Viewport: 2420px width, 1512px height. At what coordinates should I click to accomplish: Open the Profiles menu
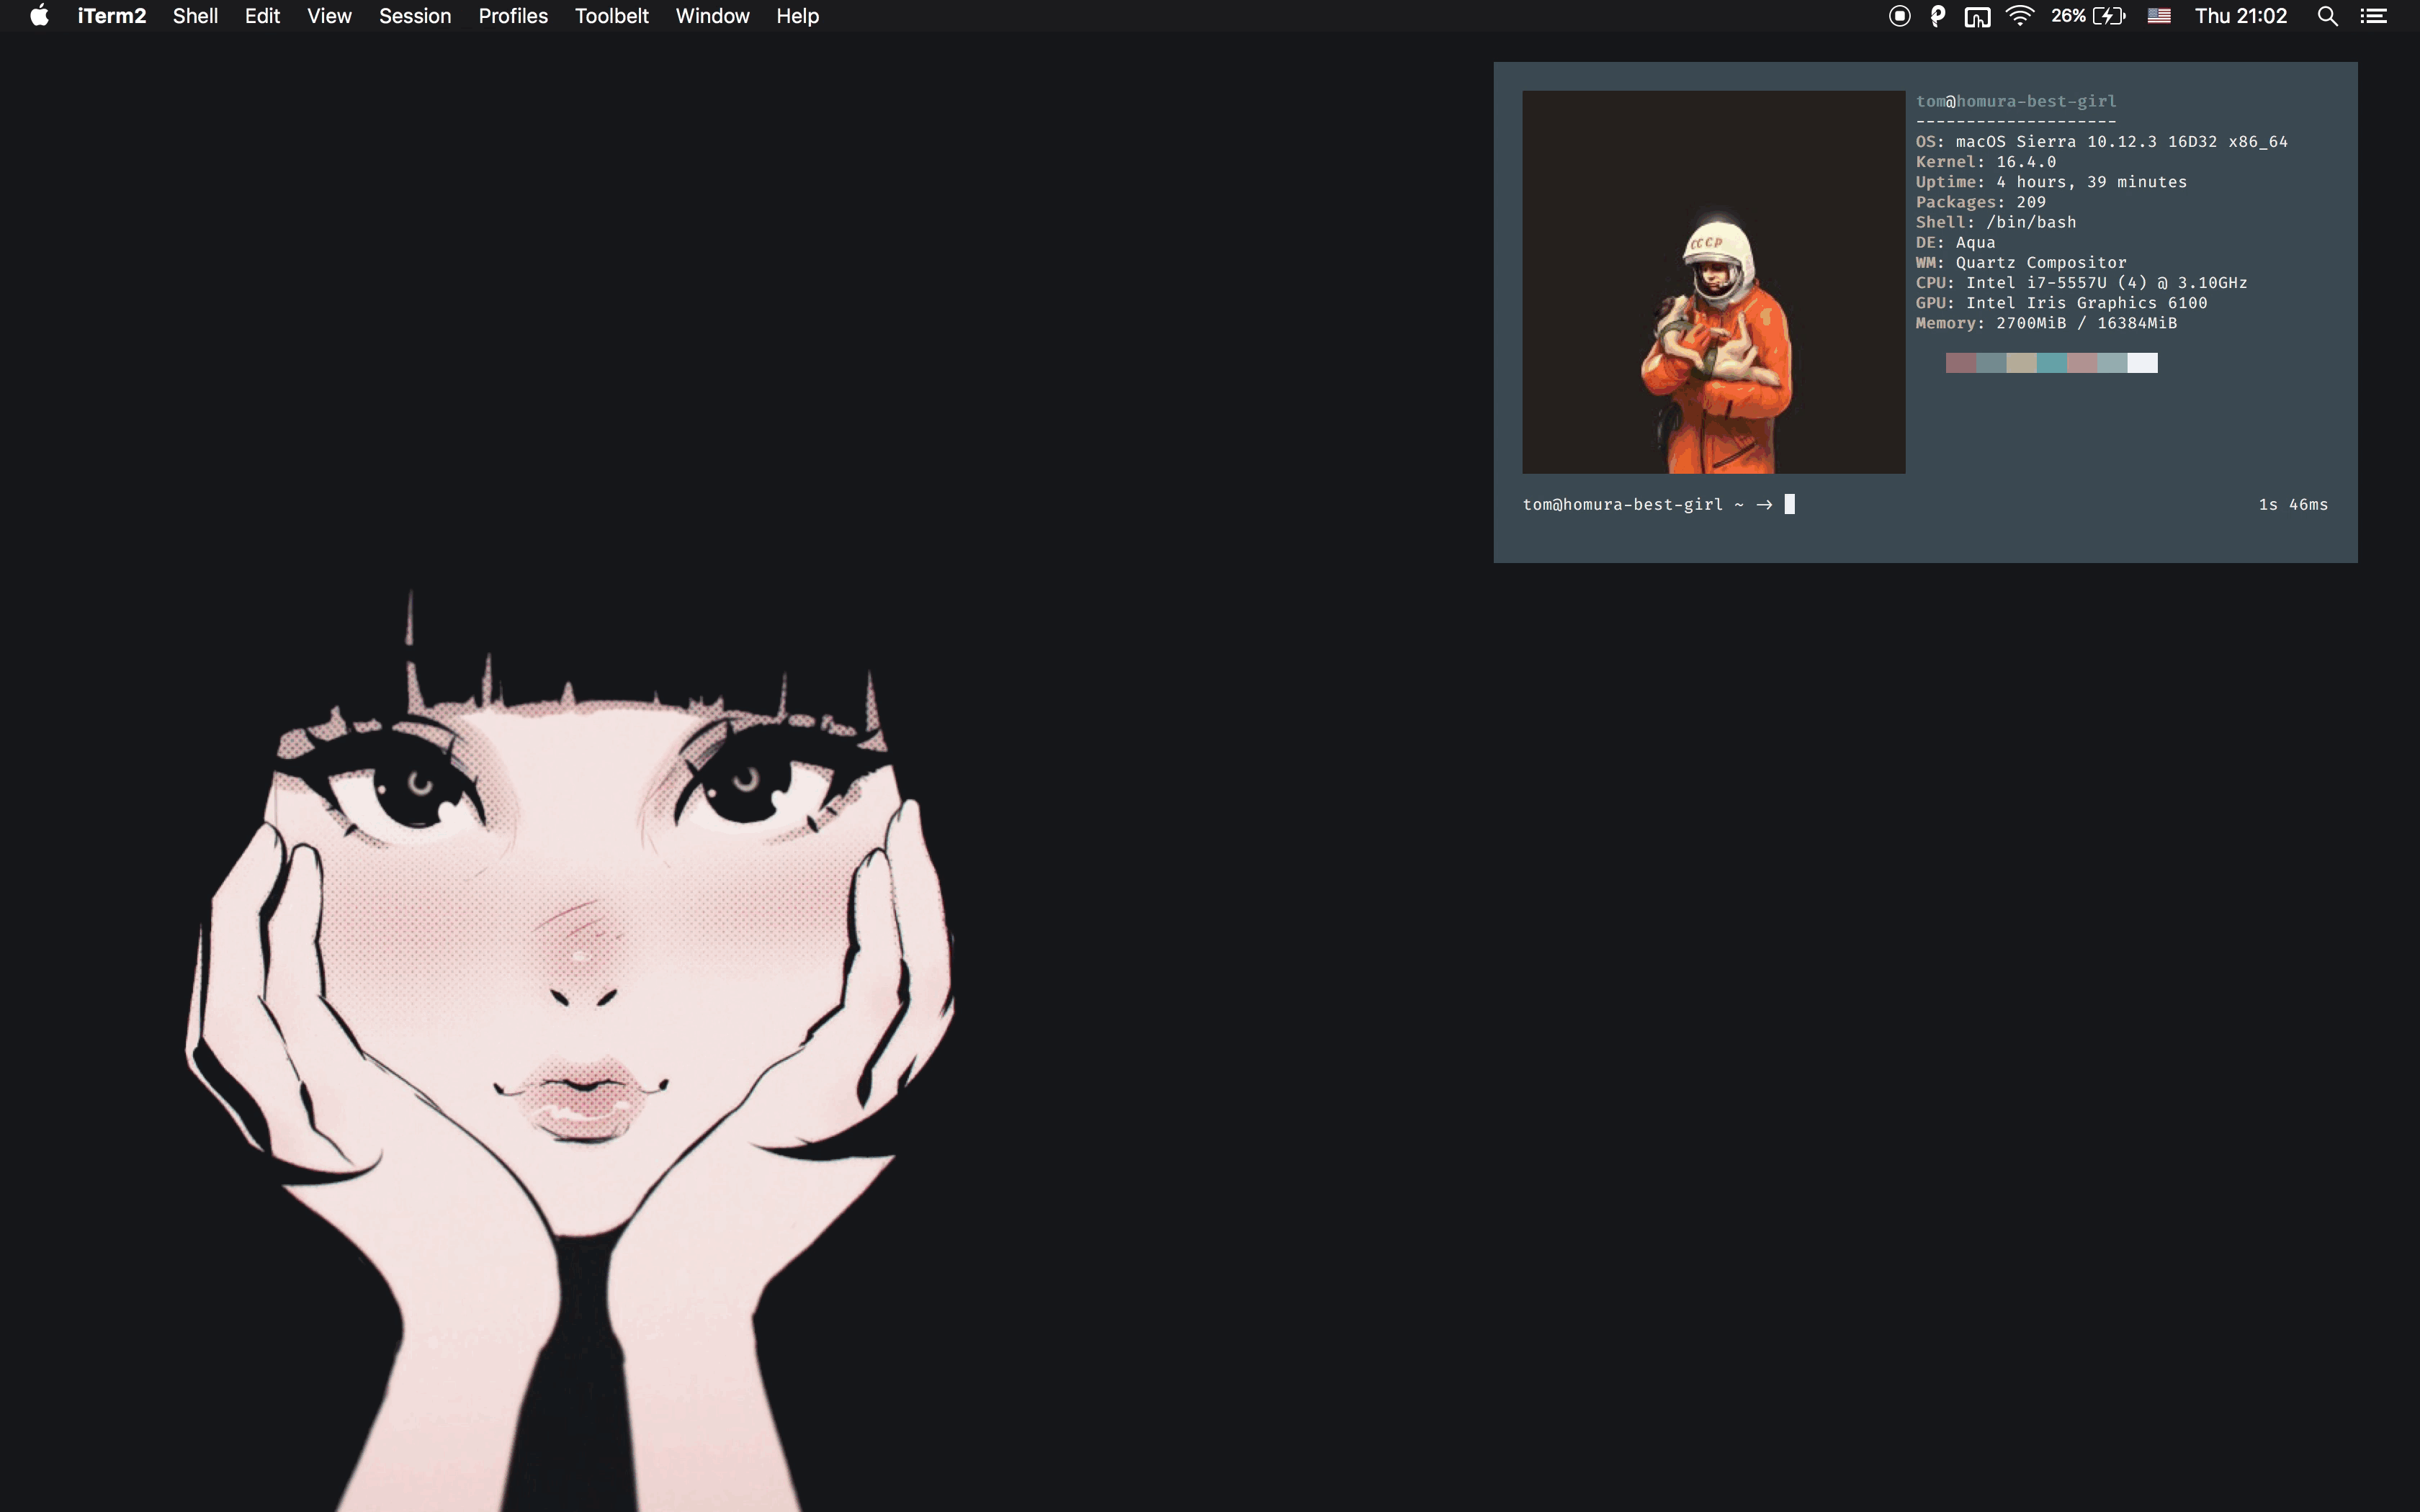pyautogui.click(x=513, y=16)
